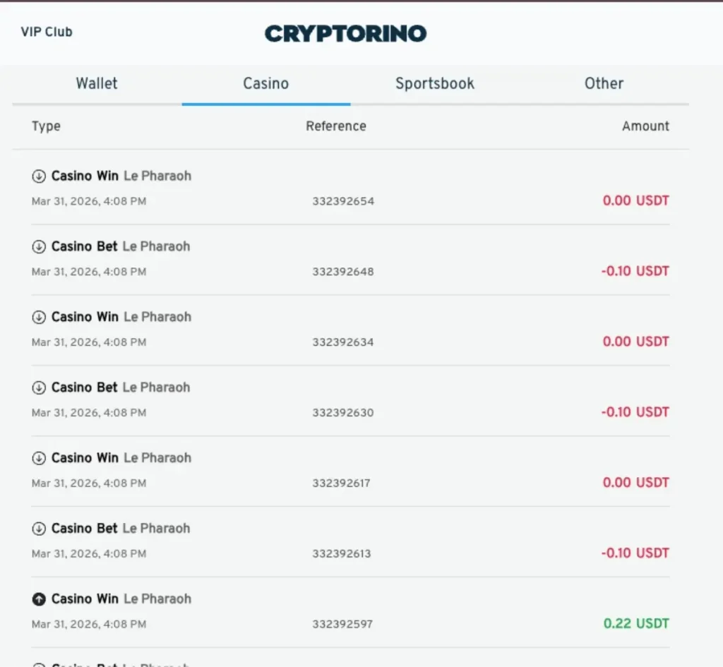Click the down-arrow icon beside reference 332392654

pos(39,176)
